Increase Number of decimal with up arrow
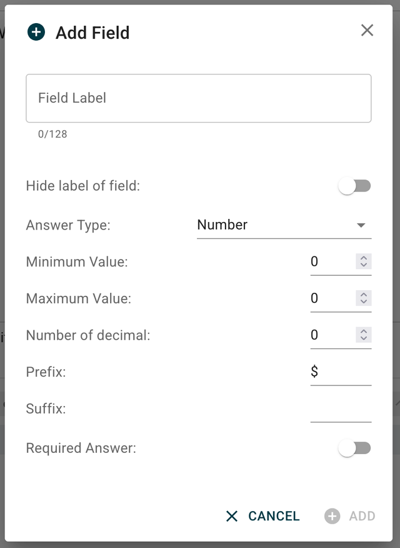The width and height of the screenshot is (400, 548). point(364,331)
